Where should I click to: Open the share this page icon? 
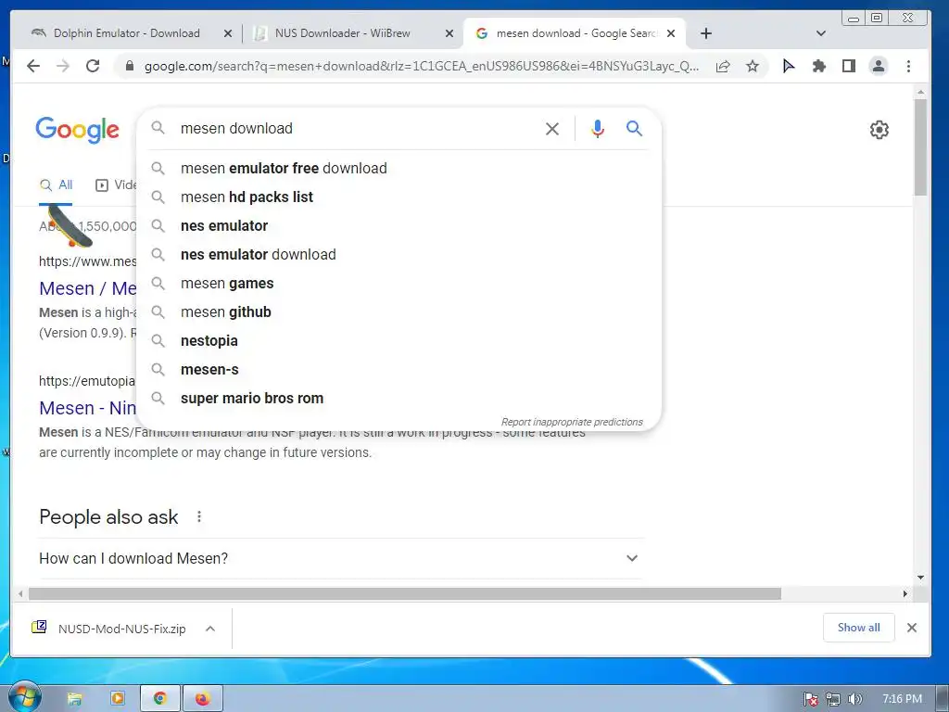(723, 66)
